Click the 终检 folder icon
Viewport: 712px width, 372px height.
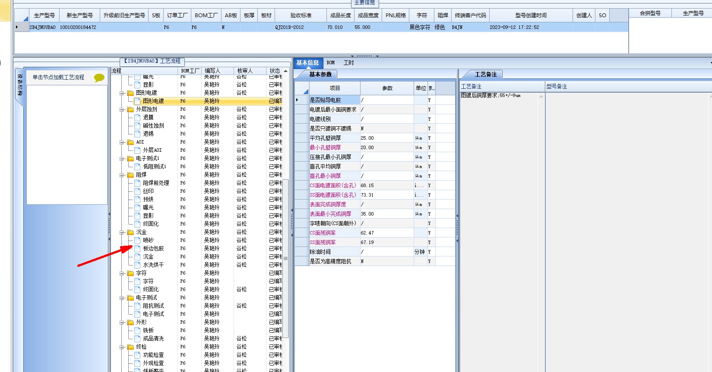click(x=130, y=347)
